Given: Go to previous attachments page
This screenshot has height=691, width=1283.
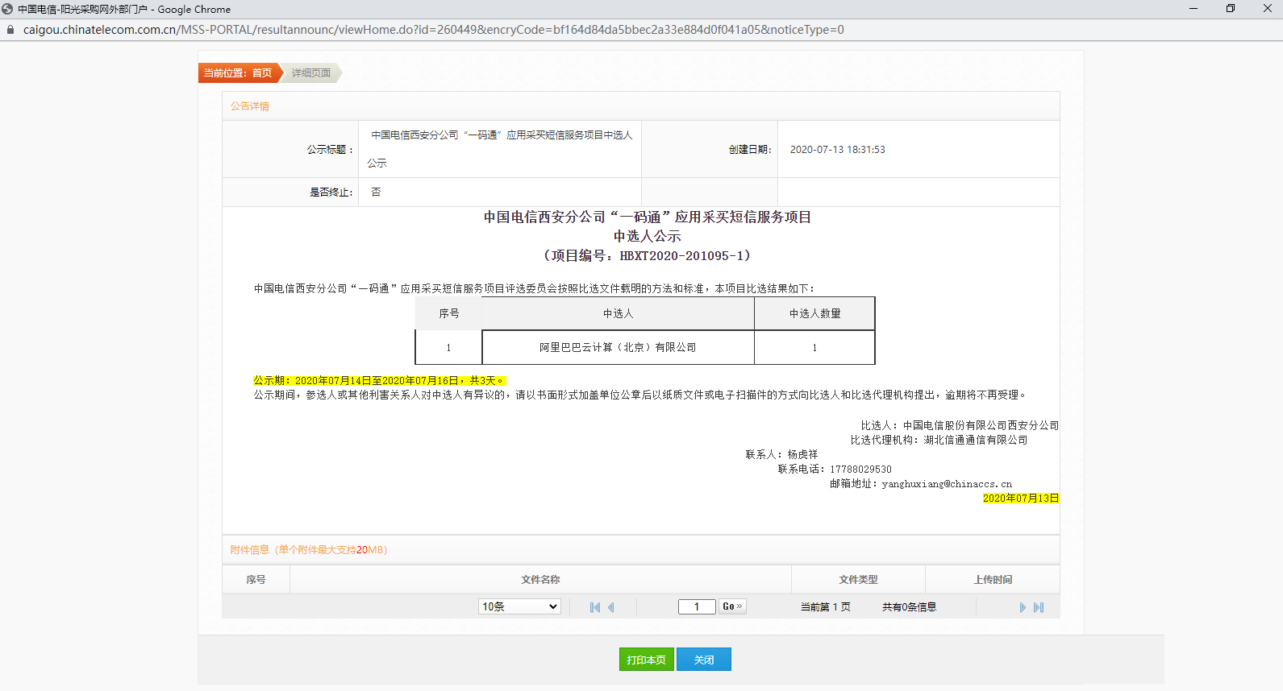Looking at the screenshot, I should tap(611, 607).
